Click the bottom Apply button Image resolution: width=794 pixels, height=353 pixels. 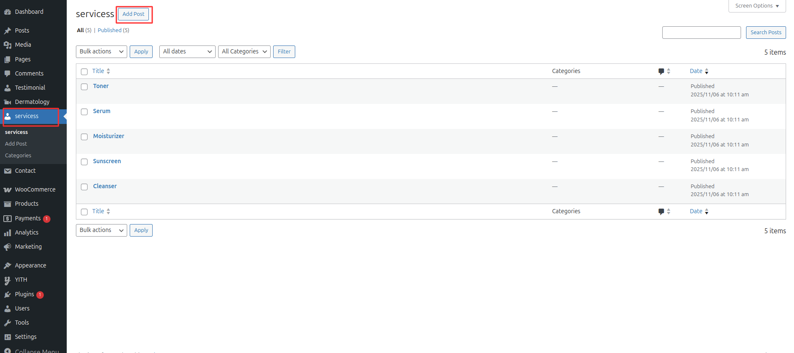[x=141, y=230]
